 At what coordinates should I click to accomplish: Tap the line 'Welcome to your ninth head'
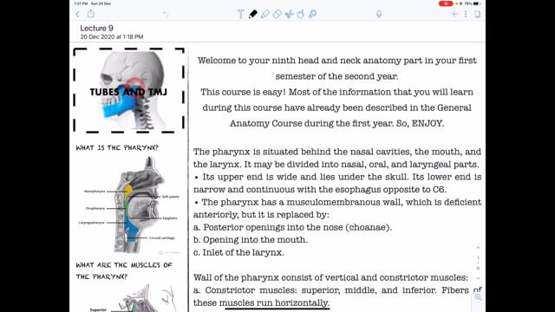[337, 61]
